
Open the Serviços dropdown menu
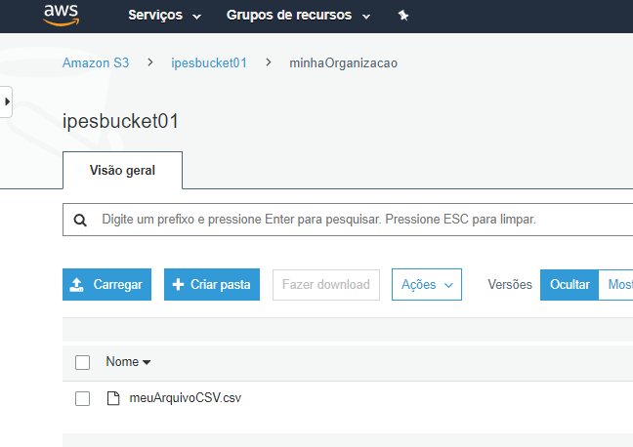[x=164, y=17]
